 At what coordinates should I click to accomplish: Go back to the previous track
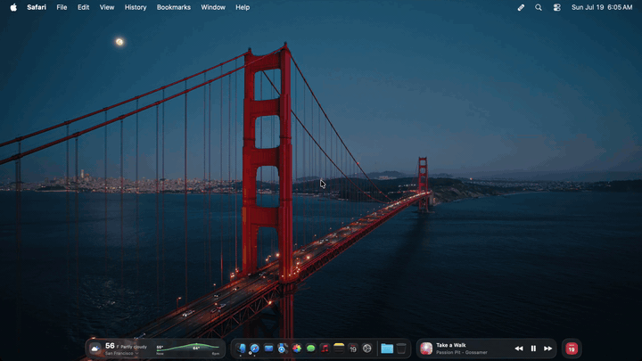click(519, 349)
